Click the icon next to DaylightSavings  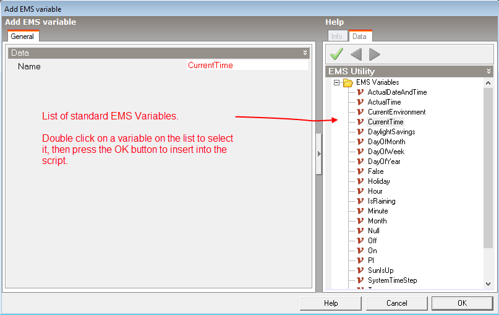pos(360,132)
